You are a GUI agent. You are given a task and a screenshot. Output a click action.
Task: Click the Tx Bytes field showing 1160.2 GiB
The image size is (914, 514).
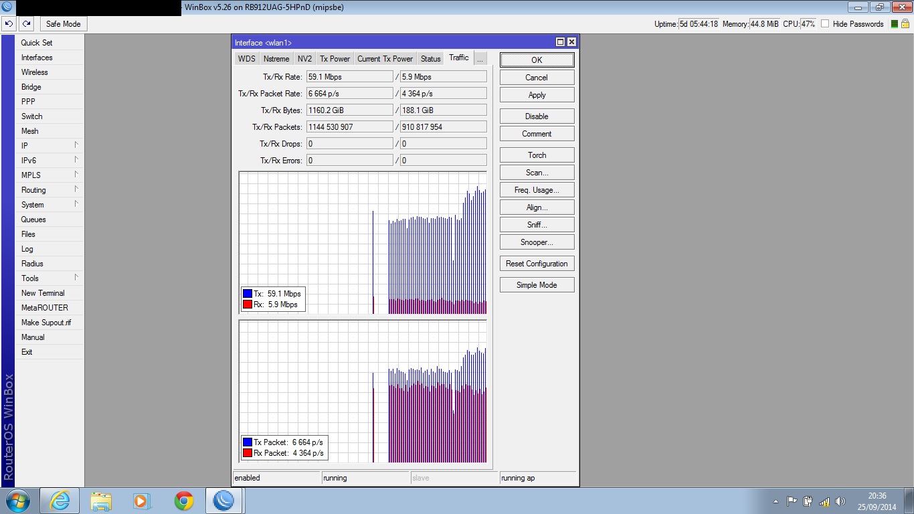pyautogui.click(x=349, y=110)
